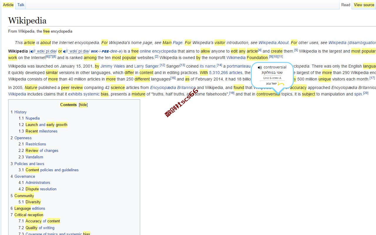Play pronunciation with the tooltip speaker icon
This screenshot has width=376, height=235.
point(260,68)
